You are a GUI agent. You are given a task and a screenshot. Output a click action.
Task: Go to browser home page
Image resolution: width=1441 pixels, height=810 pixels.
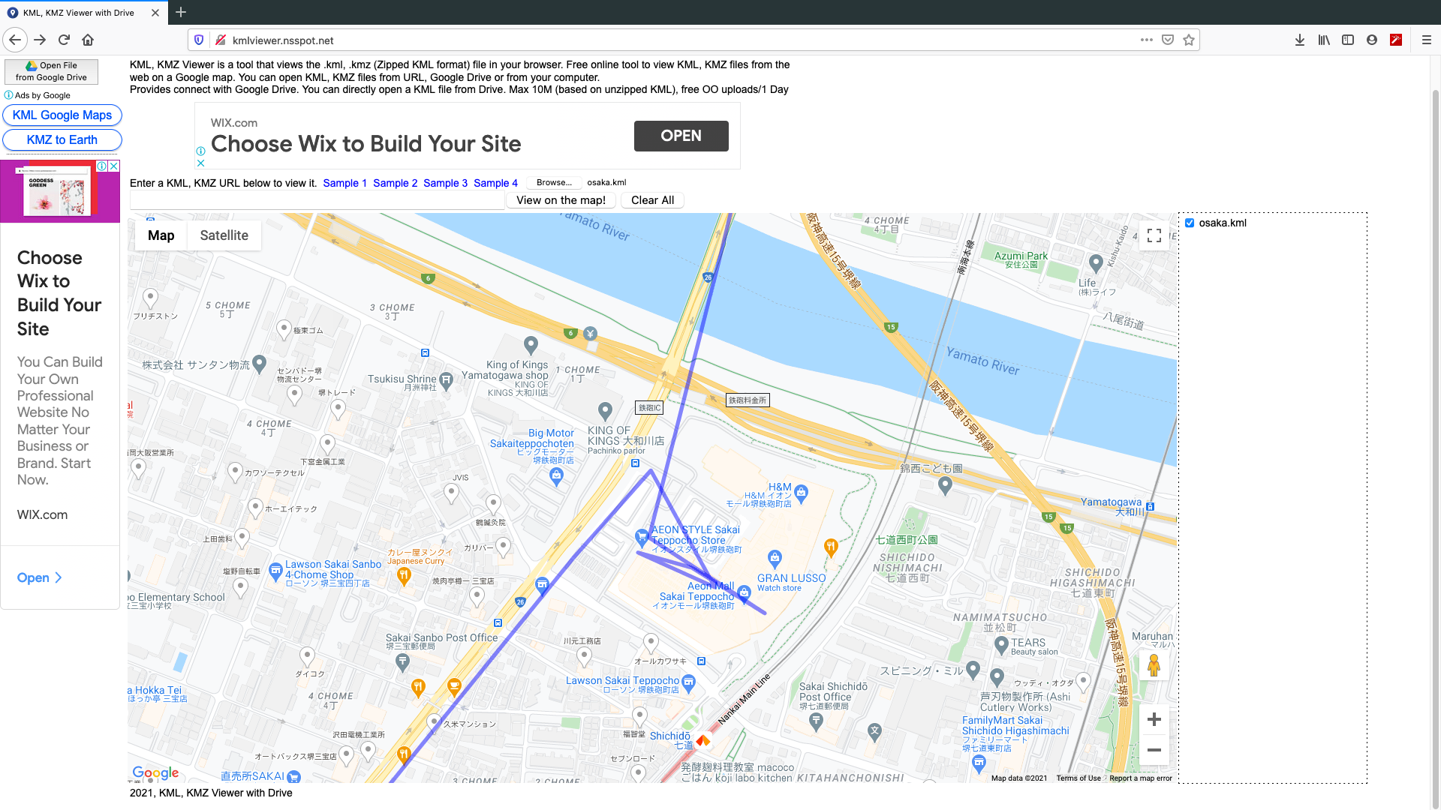88,40
